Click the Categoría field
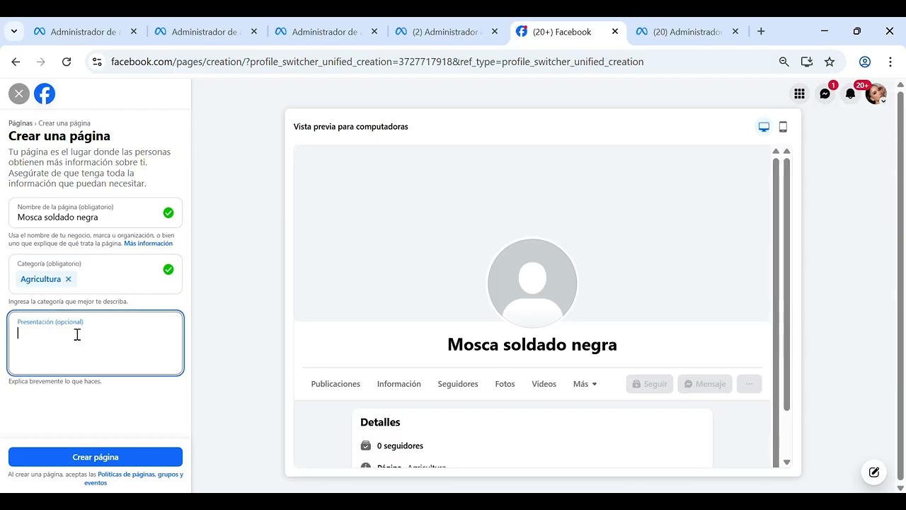 click(x=96, y=273)
